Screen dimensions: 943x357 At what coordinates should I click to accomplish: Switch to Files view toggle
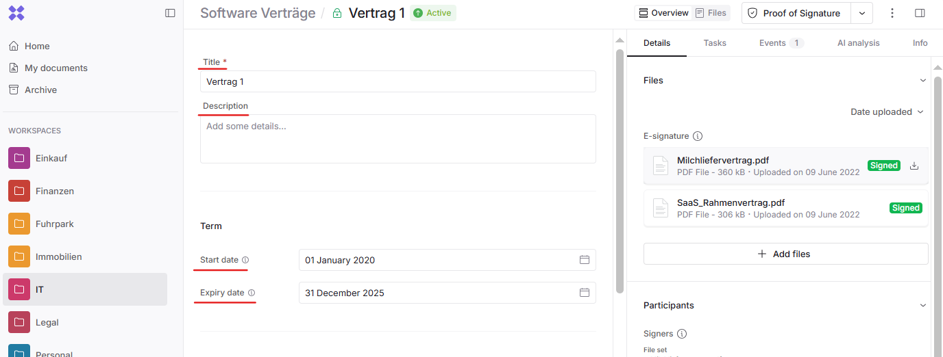[711, 13]
